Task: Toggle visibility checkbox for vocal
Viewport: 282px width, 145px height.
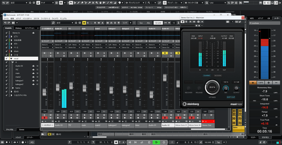Action: pyautogui.click(x=6, y=58)
